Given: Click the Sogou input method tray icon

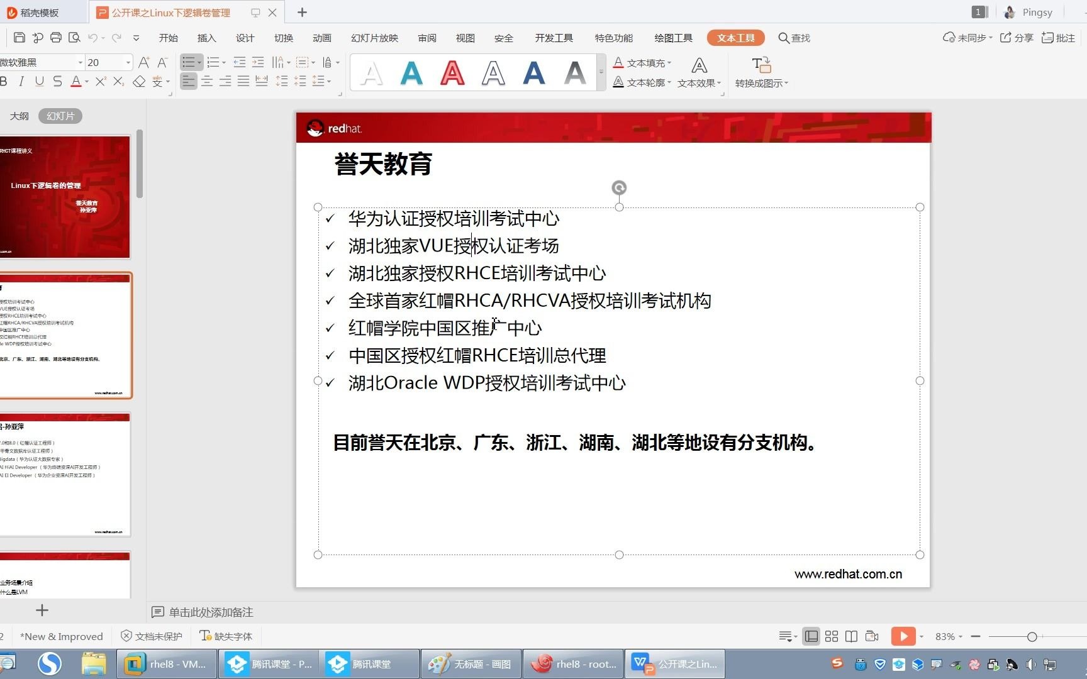Looking at the screenshot, I should click(837, 663).
